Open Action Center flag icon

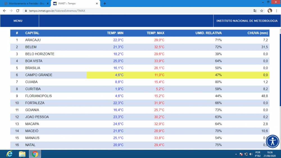(x=241, y=154)
